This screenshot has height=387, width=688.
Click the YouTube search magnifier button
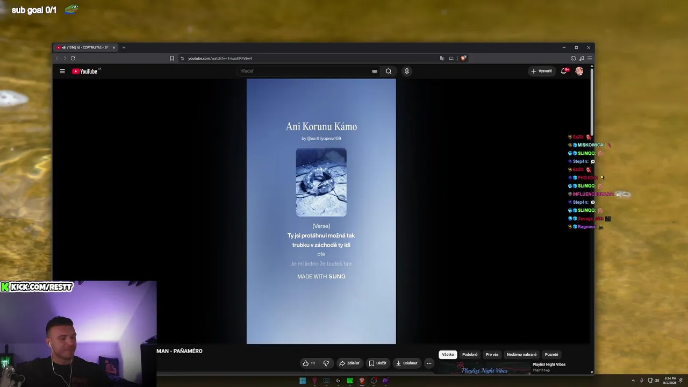[x=389, y=71]
